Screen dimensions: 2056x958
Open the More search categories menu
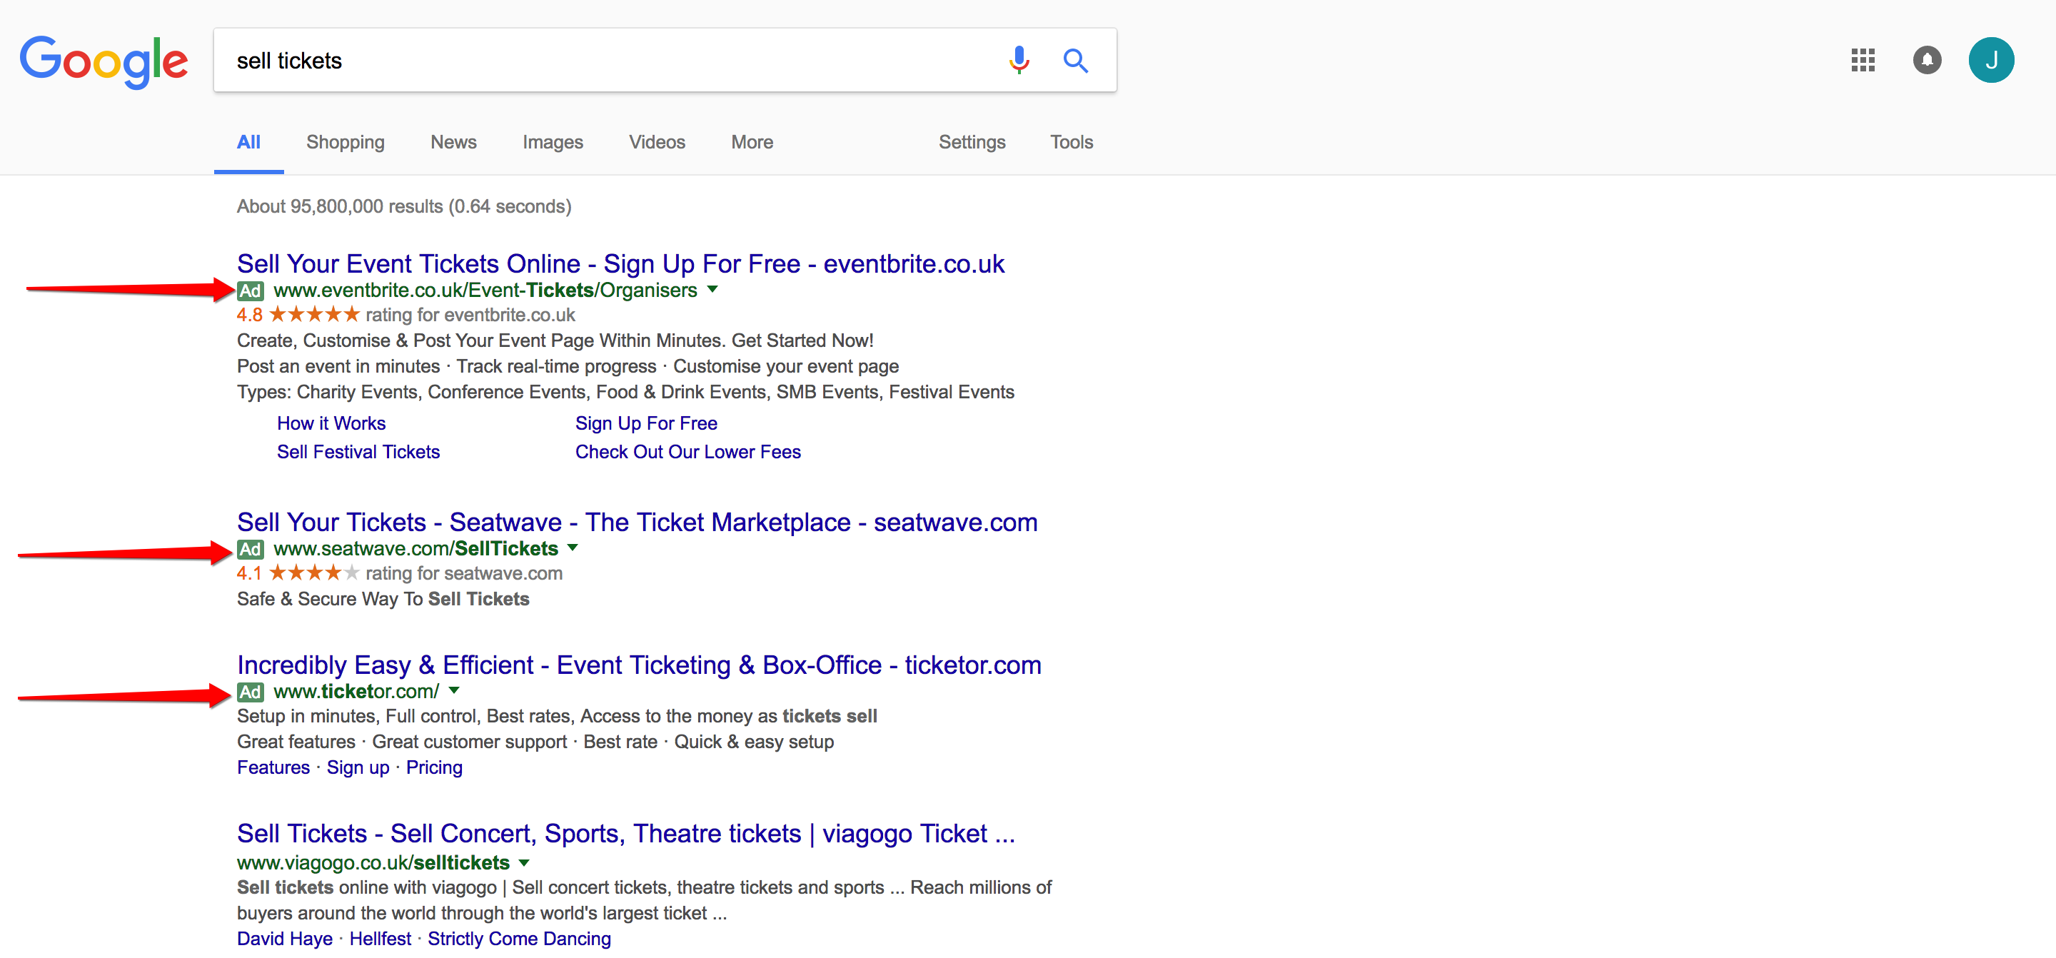coord(752,142)
